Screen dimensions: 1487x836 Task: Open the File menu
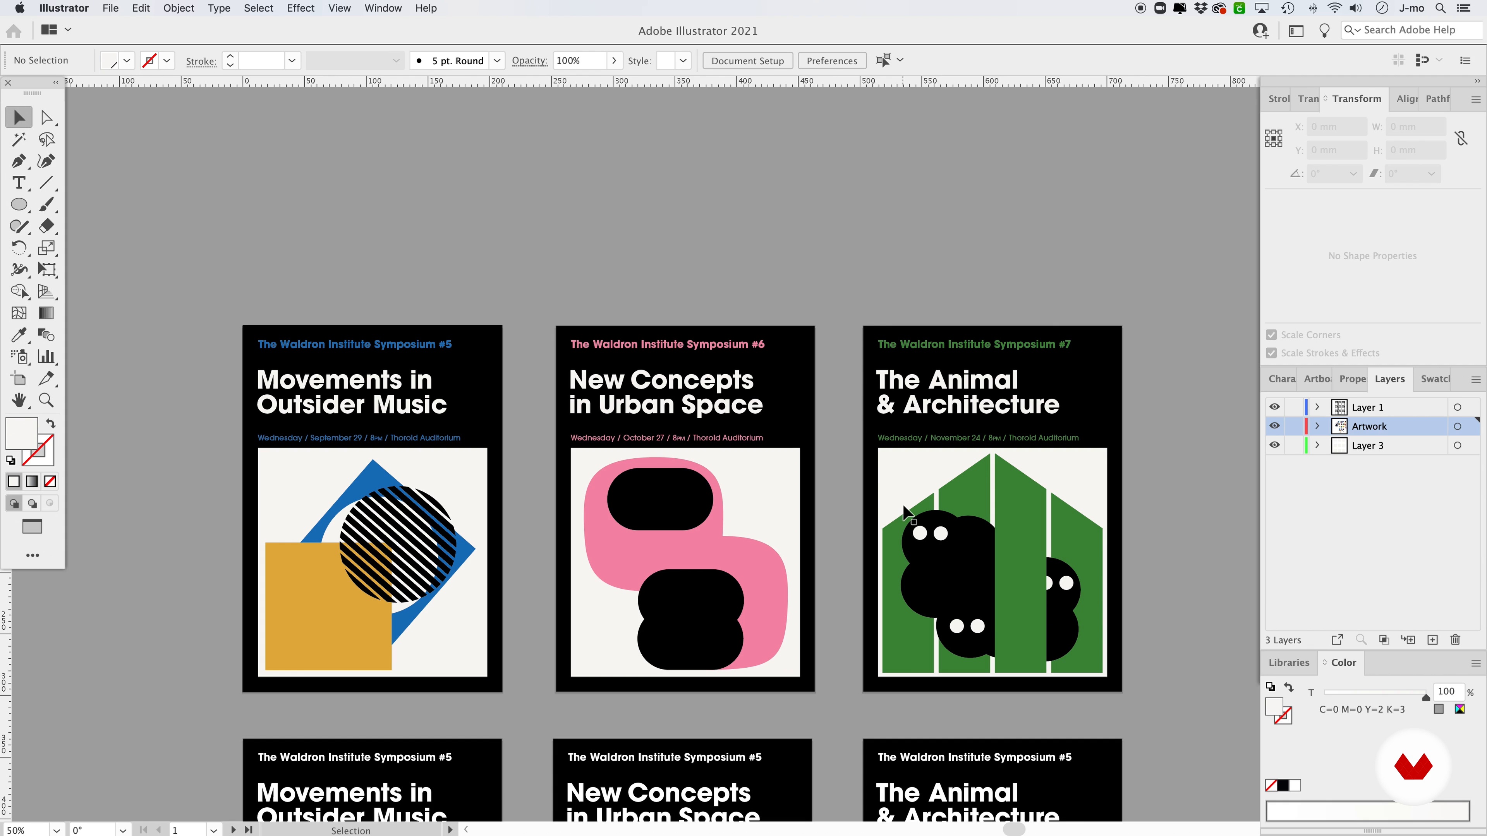tap(110, 8)
